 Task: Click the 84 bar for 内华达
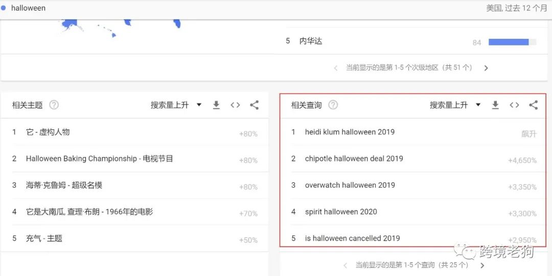[x=512, y=42]
